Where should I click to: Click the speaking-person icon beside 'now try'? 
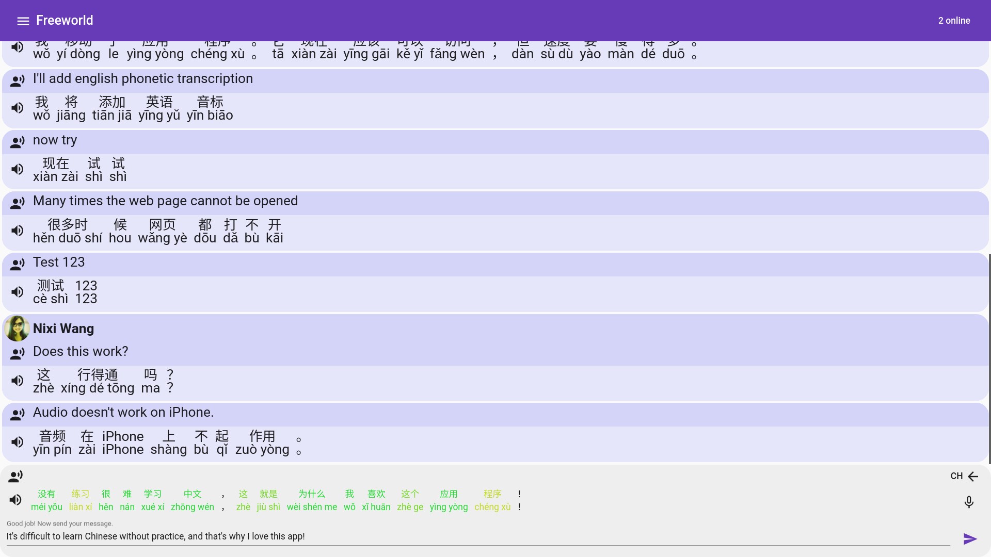coord(18,142)
